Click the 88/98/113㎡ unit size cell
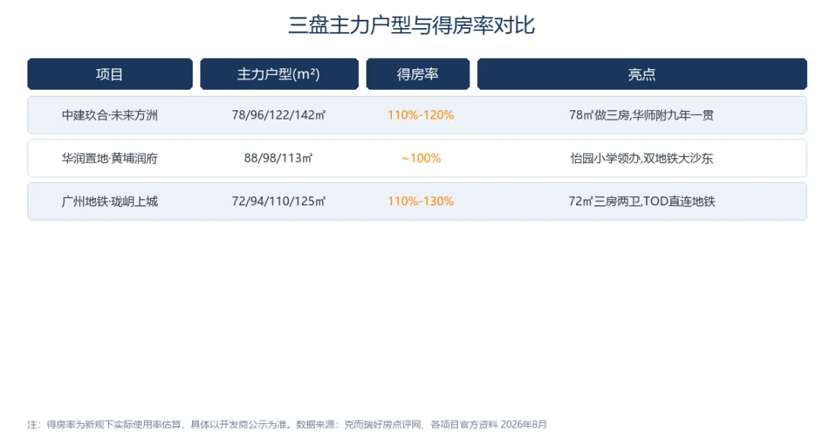Viewport: 823px width, 445px height. point(278,158)
